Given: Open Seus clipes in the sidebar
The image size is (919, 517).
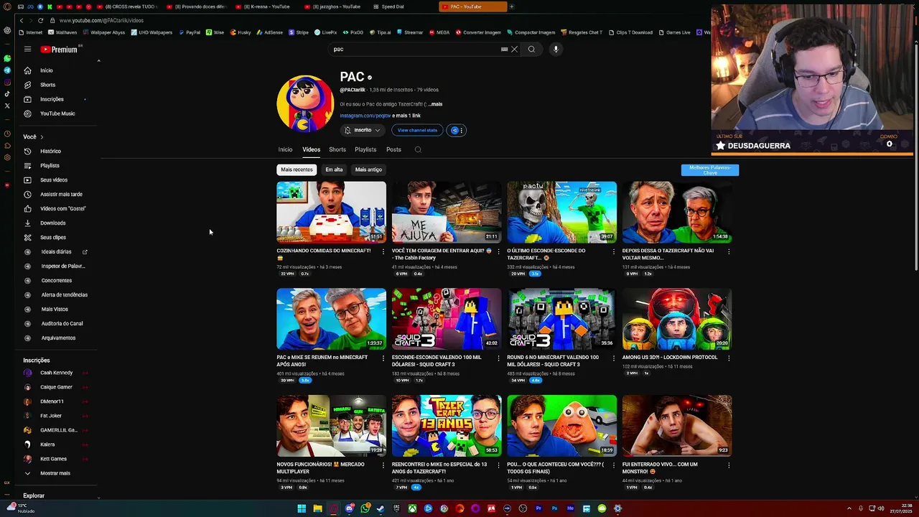Looking at the screenshot, I should click(53, 238).
